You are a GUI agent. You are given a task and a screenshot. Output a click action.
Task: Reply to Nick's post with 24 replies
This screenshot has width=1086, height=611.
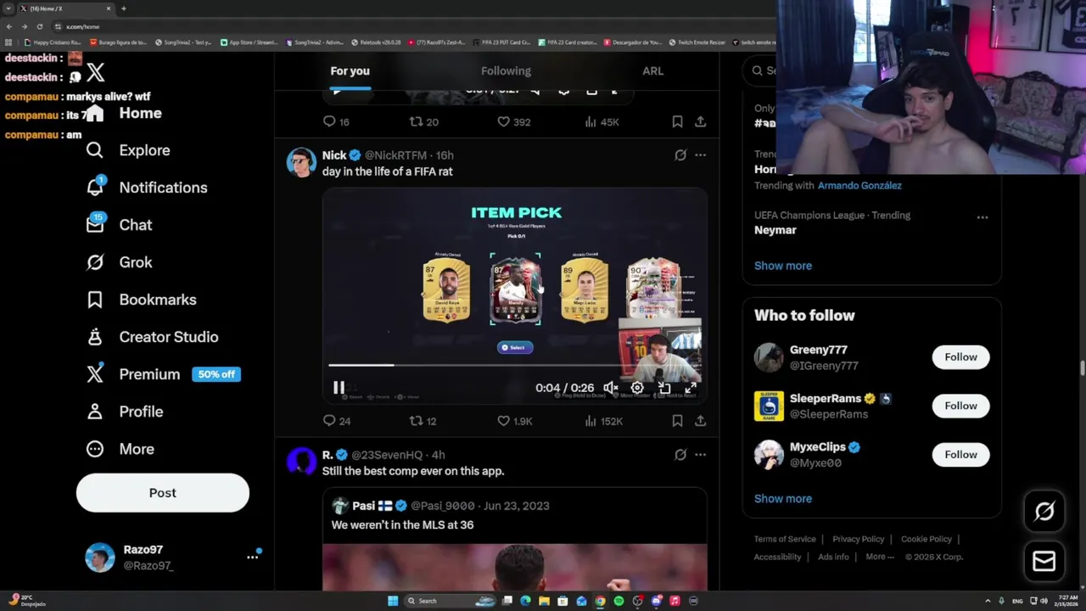(x=336, y=421)
